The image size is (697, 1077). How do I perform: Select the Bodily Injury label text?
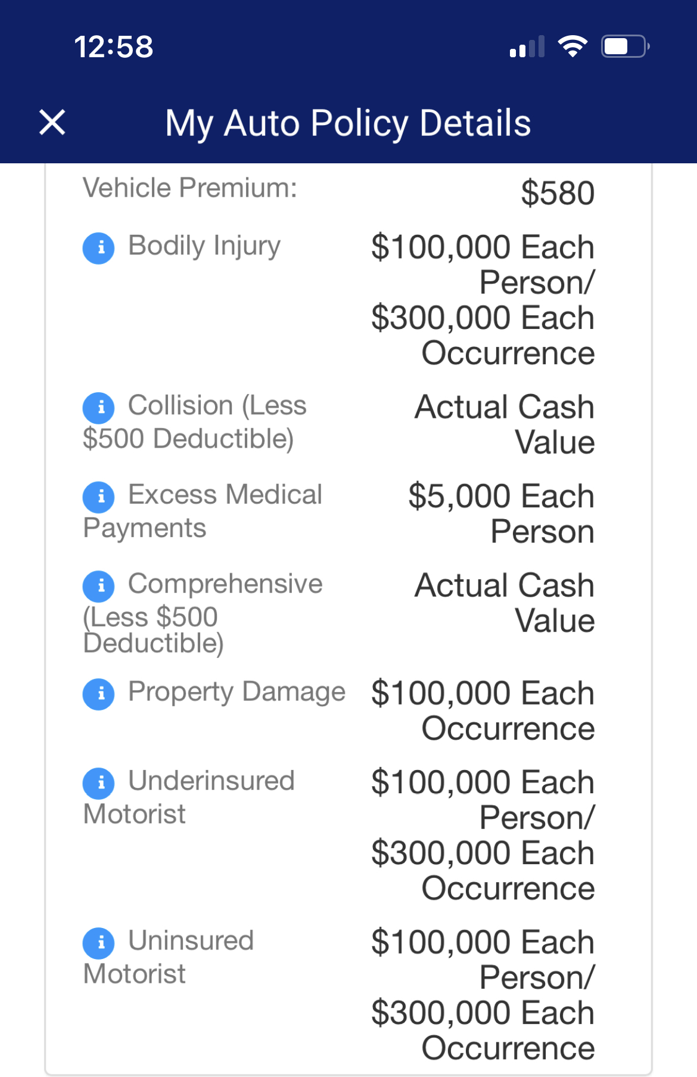coord(204,246)
